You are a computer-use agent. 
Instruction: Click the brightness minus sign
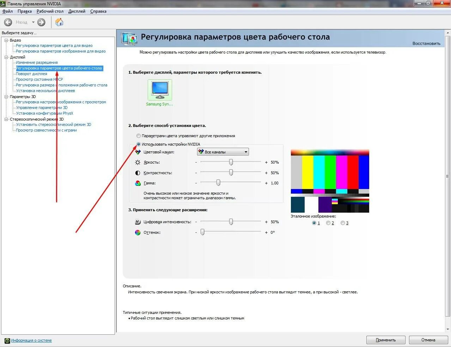pos(196,163)
